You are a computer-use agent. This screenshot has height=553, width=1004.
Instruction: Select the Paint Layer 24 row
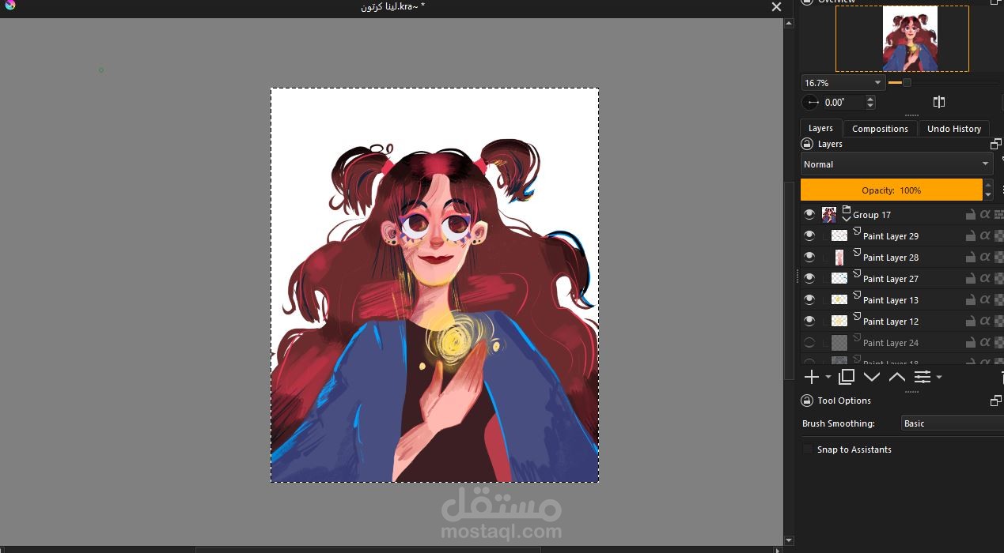902,343
